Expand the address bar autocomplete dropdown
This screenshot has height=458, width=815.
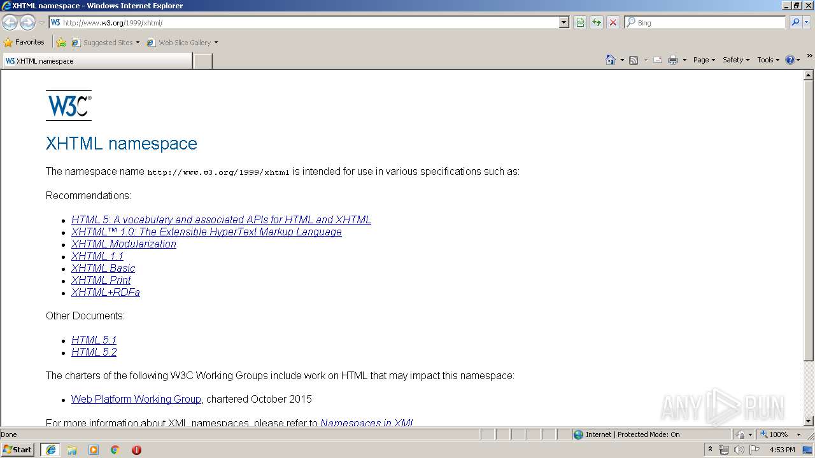pos(564,22)
